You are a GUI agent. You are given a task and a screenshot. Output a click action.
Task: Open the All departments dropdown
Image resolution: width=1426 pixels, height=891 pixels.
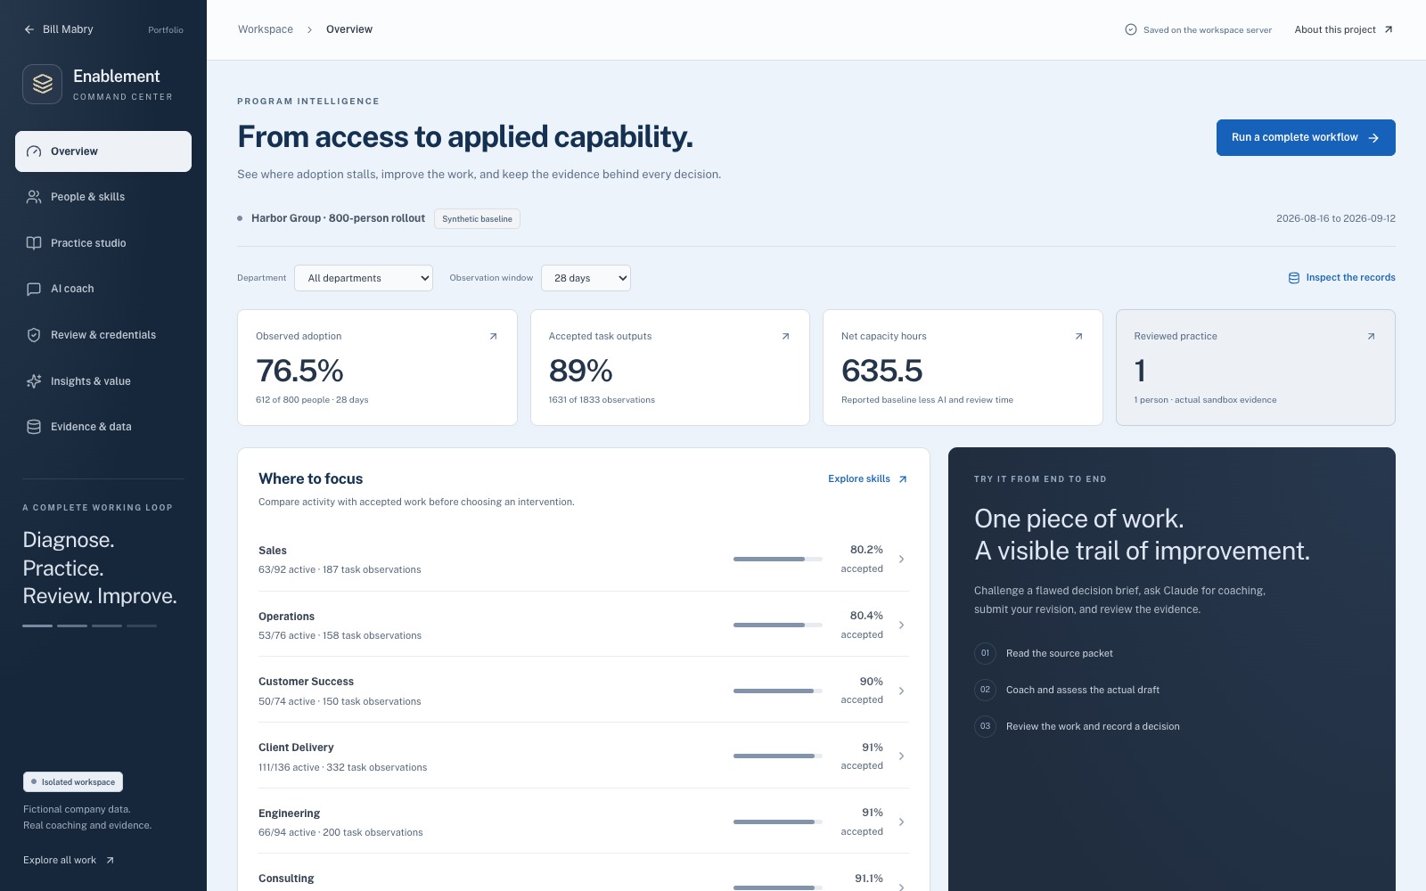click(x=364, y=278)
